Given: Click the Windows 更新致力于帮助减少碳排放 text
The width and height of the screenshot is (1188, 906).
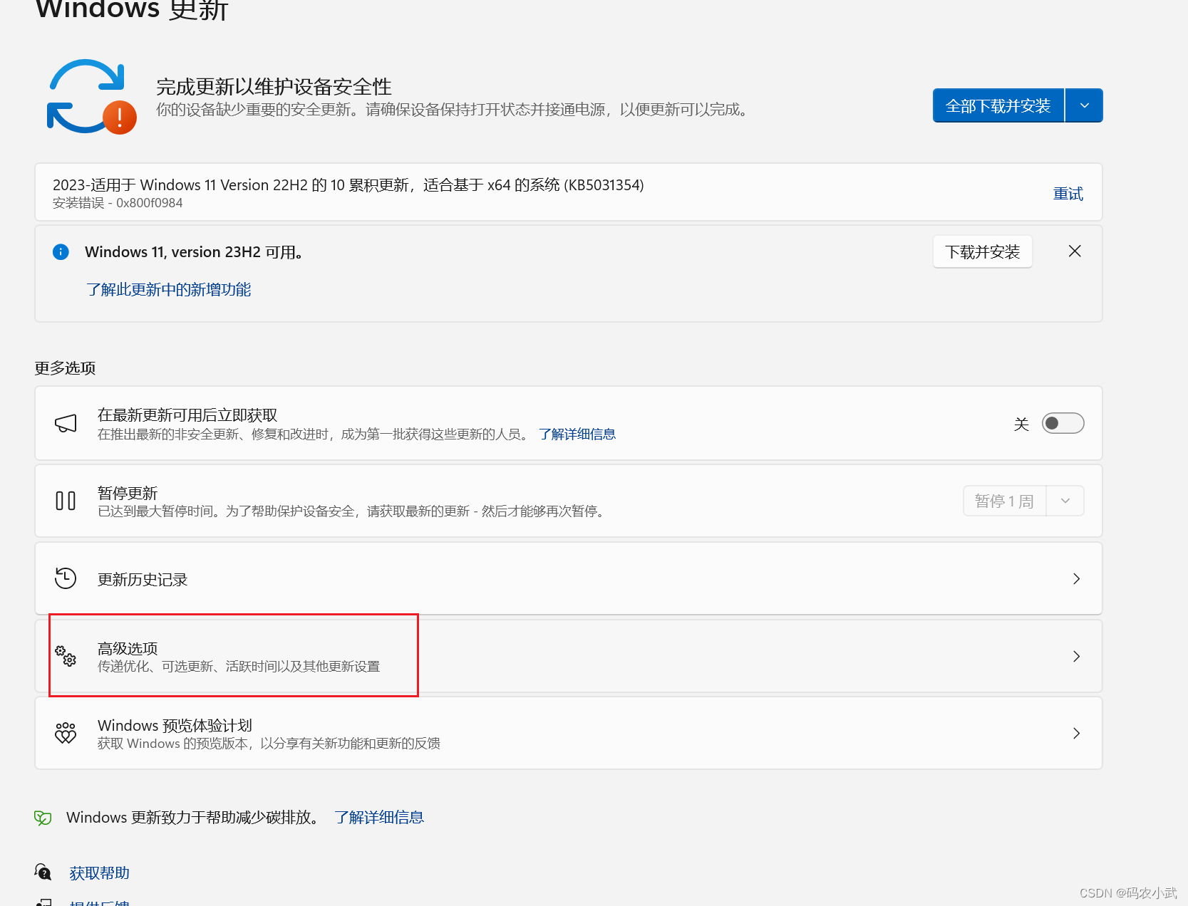Looking at the screenshot, I should pyautogui.click(x=194, y=817).
